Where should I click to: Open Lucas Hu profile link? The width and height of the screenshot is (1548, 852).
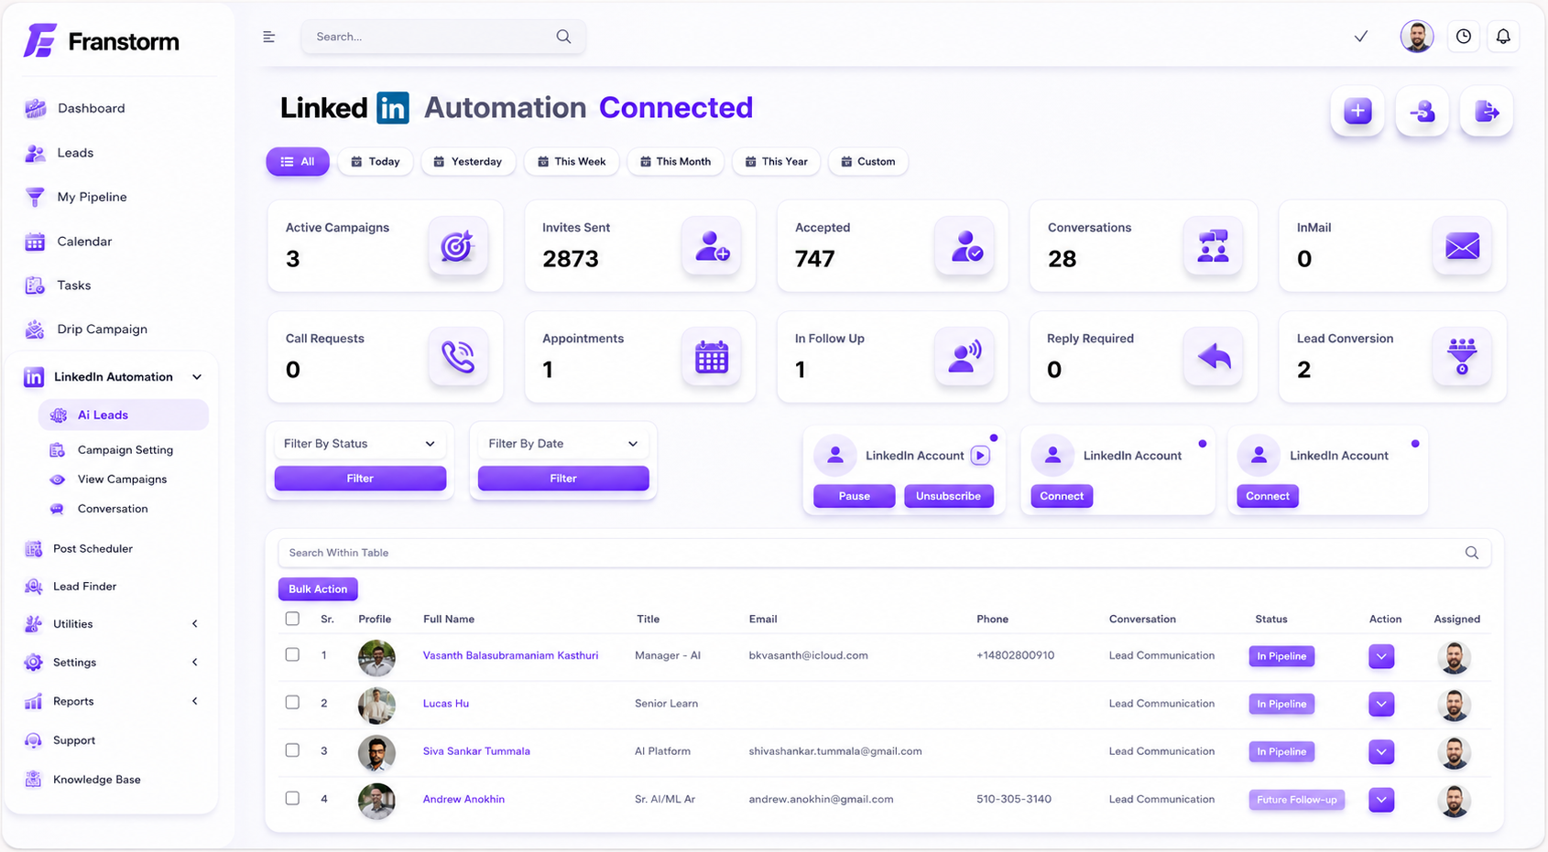click(446, 704)
